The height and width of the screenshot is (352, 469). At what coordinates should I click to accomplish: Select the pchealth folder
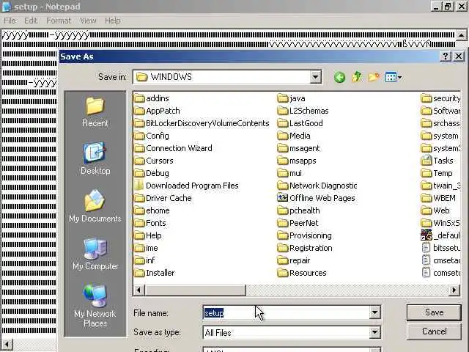point(299,210)
